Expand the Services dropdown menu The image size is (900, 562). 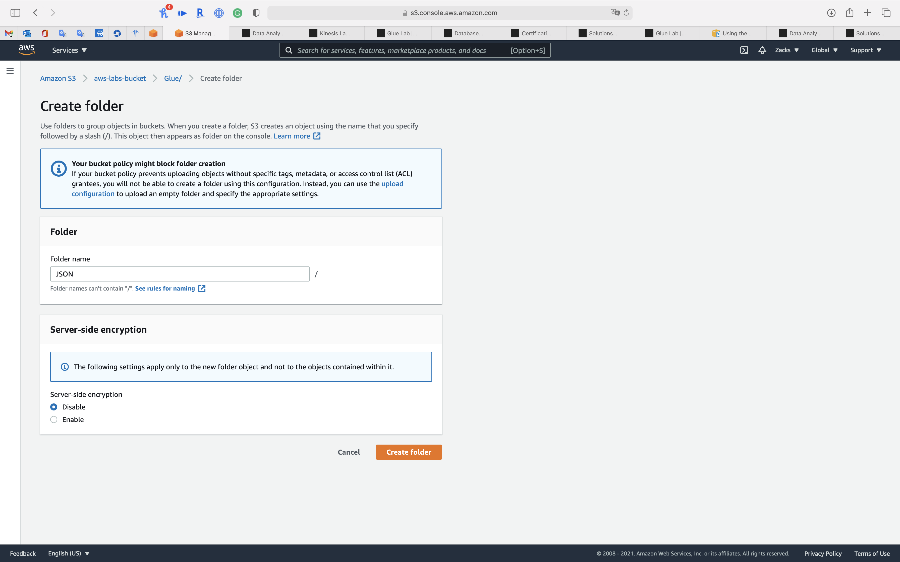(x=69, y=50)
